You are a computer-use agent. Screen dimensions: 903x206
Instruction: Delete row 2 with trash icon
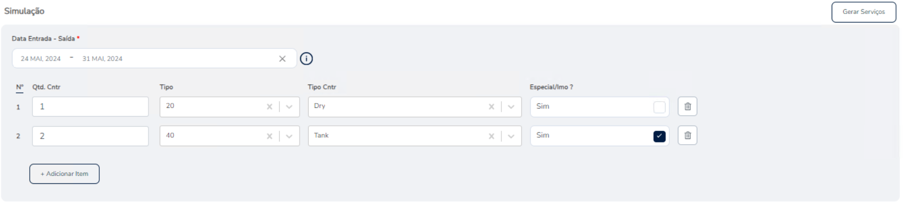click(x=687, y=136)
